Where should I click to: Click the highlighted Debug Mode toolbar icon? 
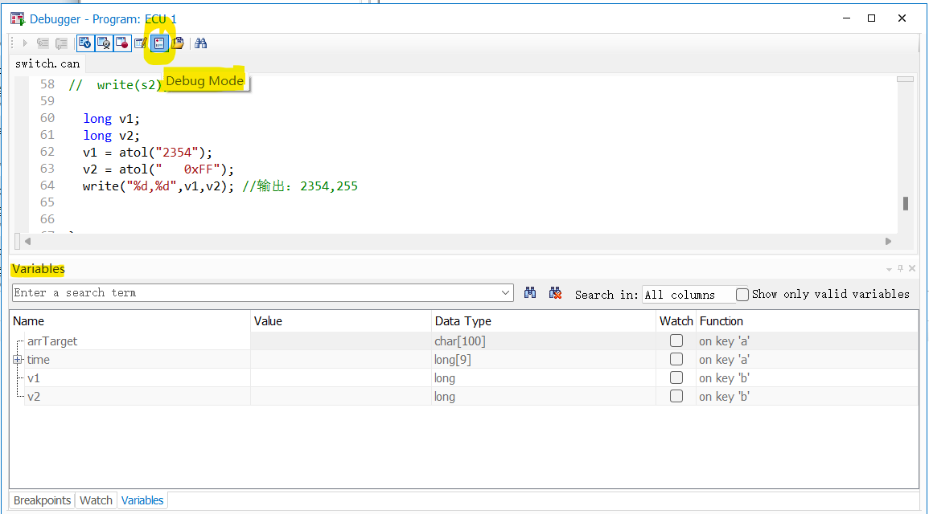click(158, 43)
